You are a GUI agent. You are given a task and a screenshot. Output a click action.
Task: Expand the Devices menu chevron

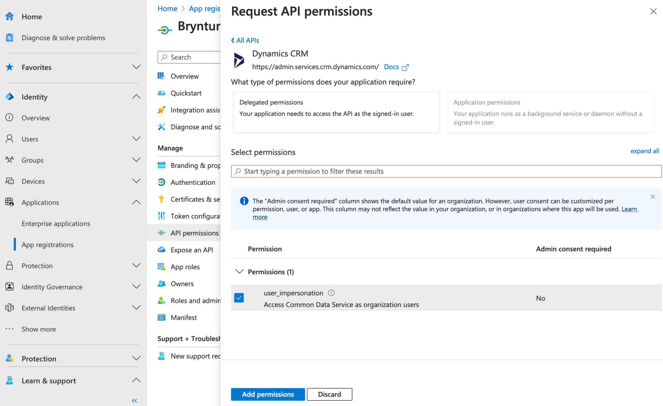(136, 181)
